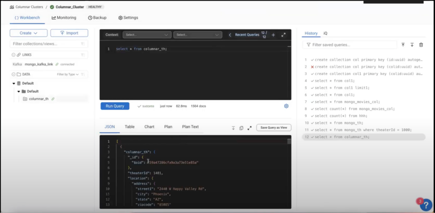Viewport: 435px width, 213px height.
Task: Click the Run Query button
Action: (115, 106)
